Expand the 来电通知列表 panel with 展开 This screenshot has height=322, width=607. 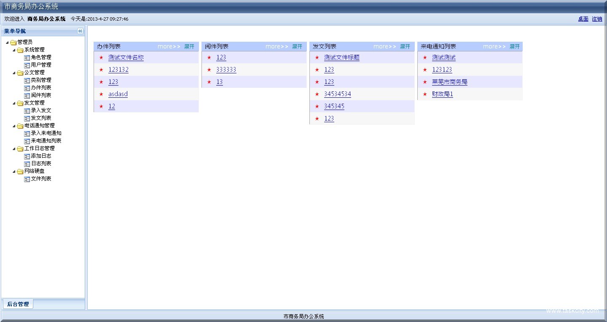(x=515, y=46)
